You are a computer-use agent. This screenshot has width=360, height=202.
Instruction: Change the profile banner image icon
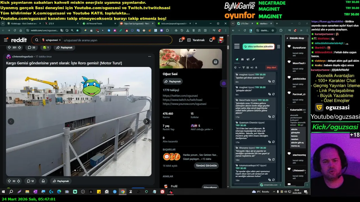(x=215, y=62)
